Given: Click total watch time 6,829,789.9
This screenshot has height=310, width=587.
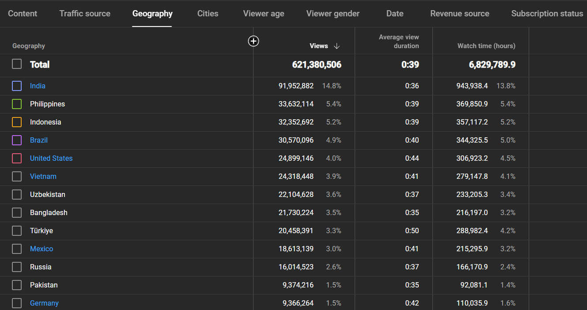Looking at the screenshot, I should click(x=492, y=64).
